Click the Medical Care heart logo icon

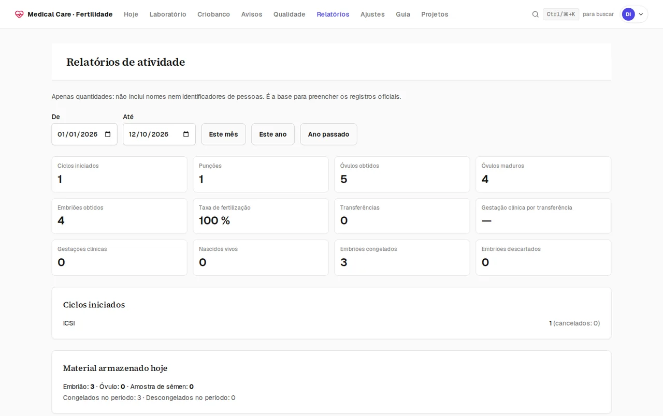[19, 14]
